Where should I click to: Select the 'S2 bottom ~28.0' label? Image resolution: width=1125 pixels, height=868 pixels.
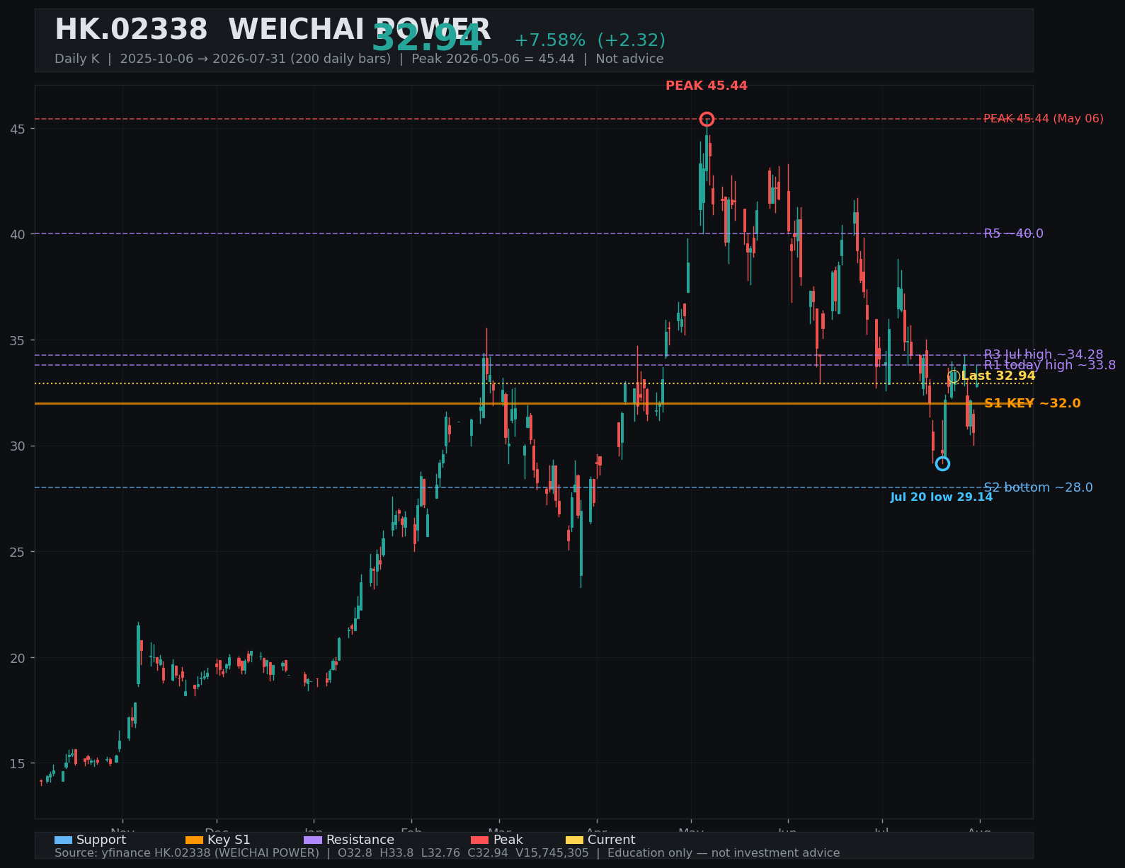coord(1038,487)
